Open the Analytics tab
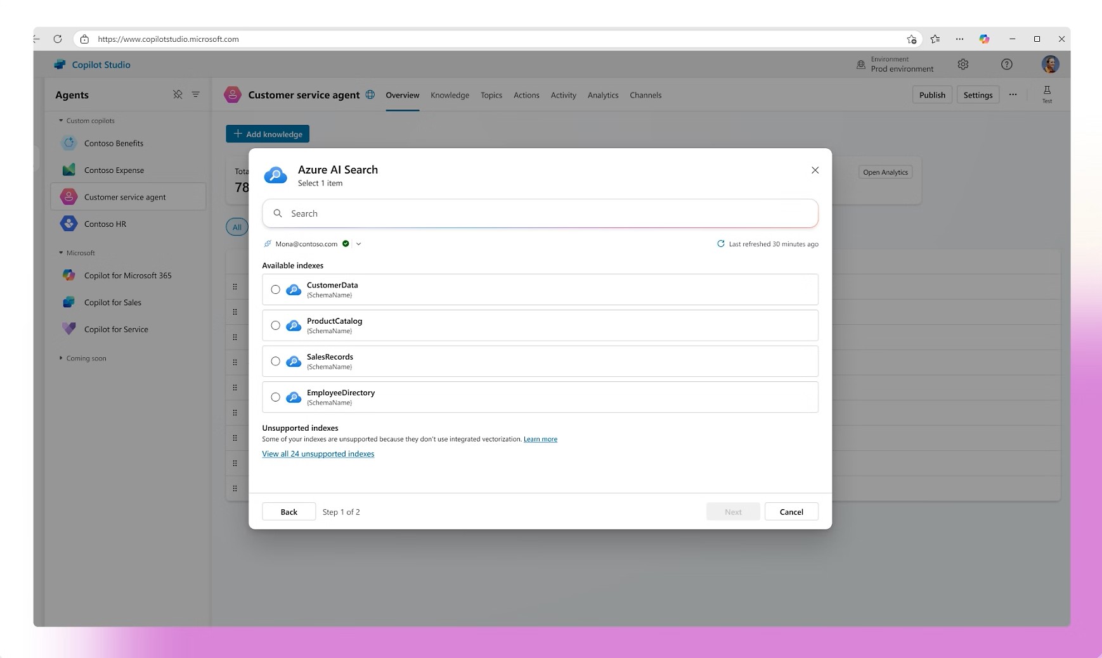This screenshot has width=1102, height=658. pos(602,95)
